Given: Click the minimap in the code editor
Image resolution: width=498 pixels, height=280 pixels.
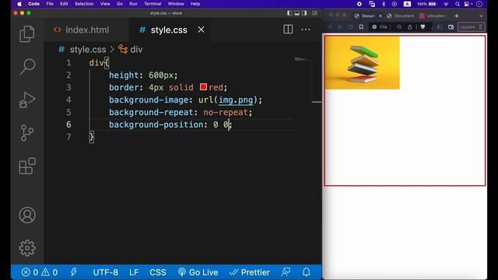Looking at the screenshot, I should (300, 59).
